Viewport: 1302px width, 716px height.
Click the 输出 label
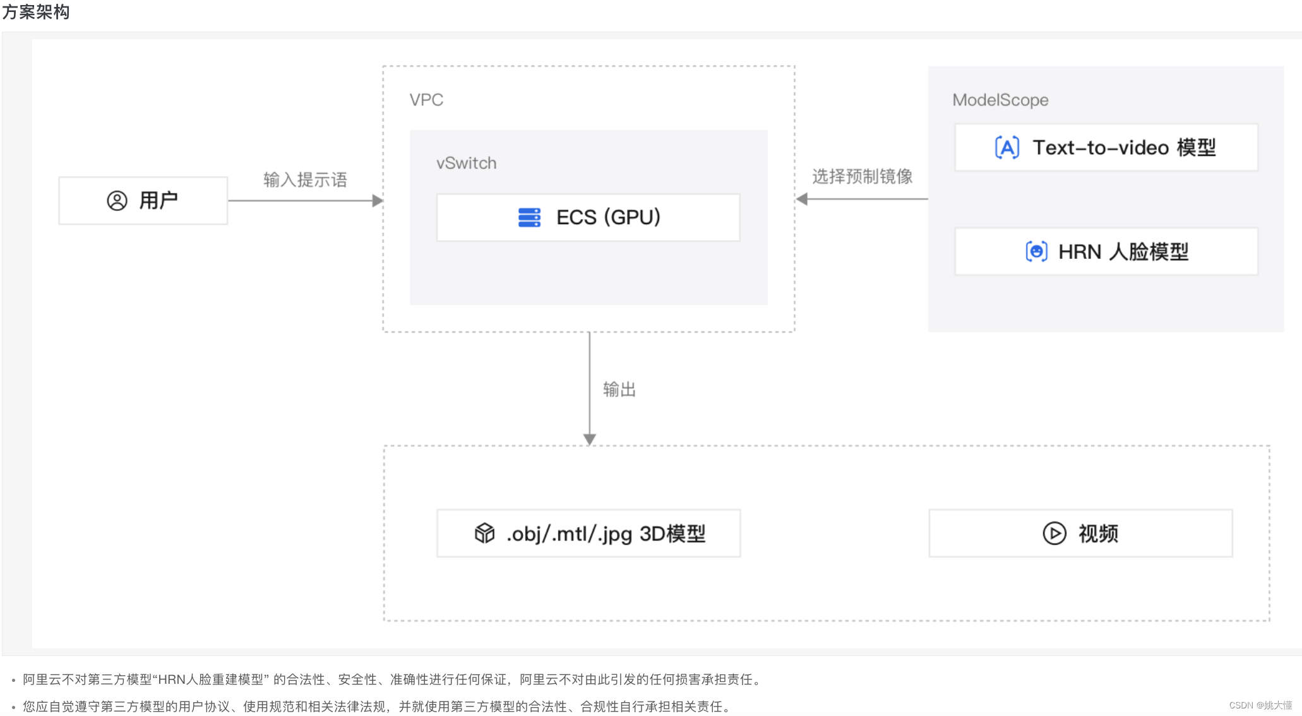[x=619, y=390]
